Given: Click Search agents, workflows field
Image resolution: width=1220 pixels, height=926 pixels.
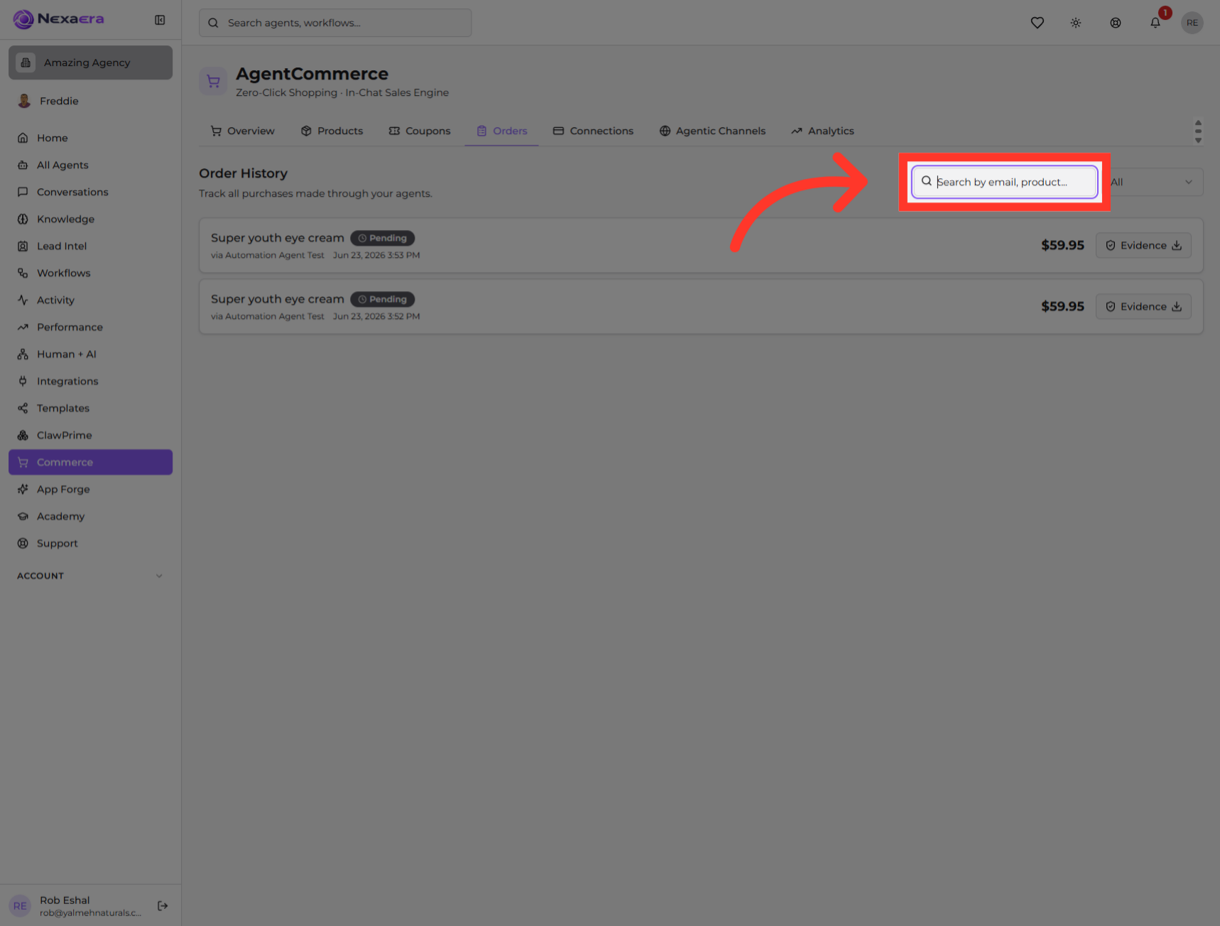Looking at the screenshot, I should pyautogui.click(x=335, y=23).
